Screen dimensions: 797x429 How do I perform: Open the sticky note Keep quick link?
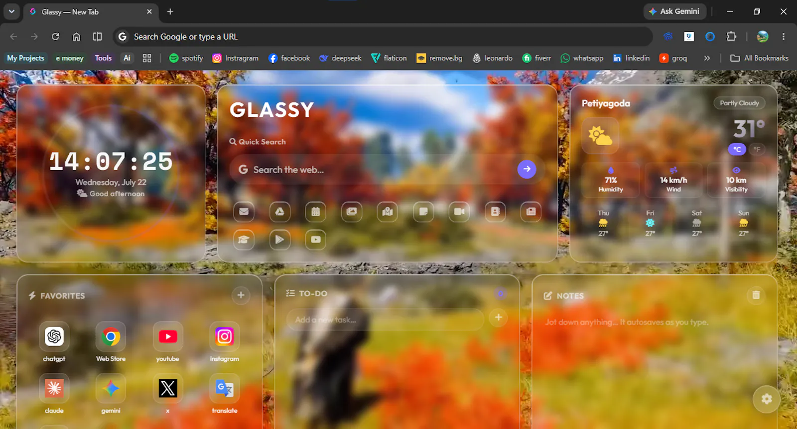coord(423,212)
